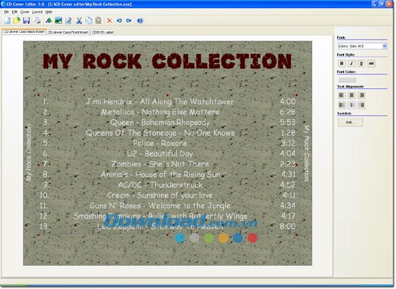The image size is (396, 289).
Task: Open a cover file with the folder icon
Action: click(16, 20)
